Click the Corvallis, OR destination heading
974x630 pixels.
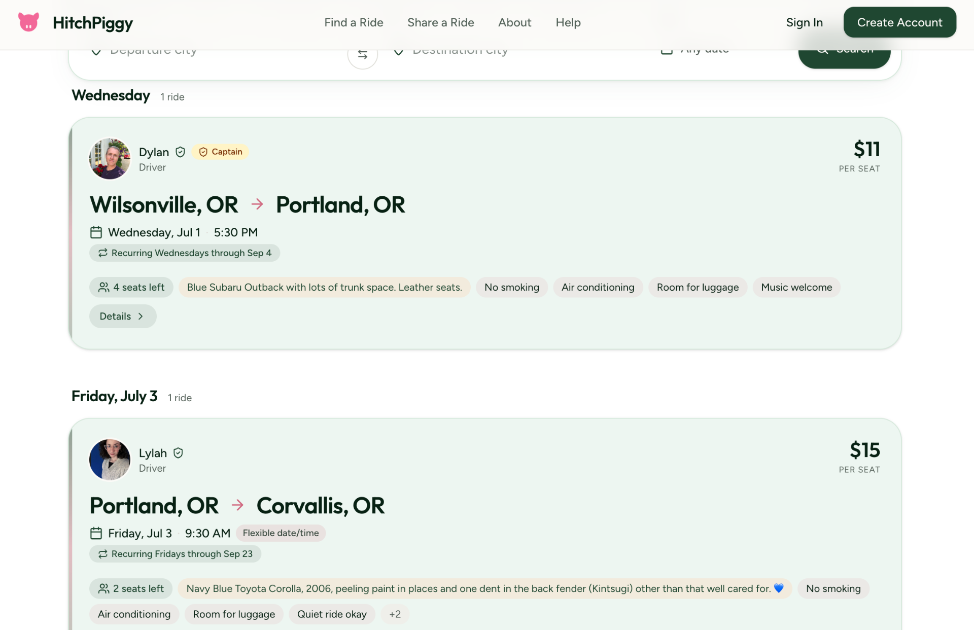(x=321, y=506)
